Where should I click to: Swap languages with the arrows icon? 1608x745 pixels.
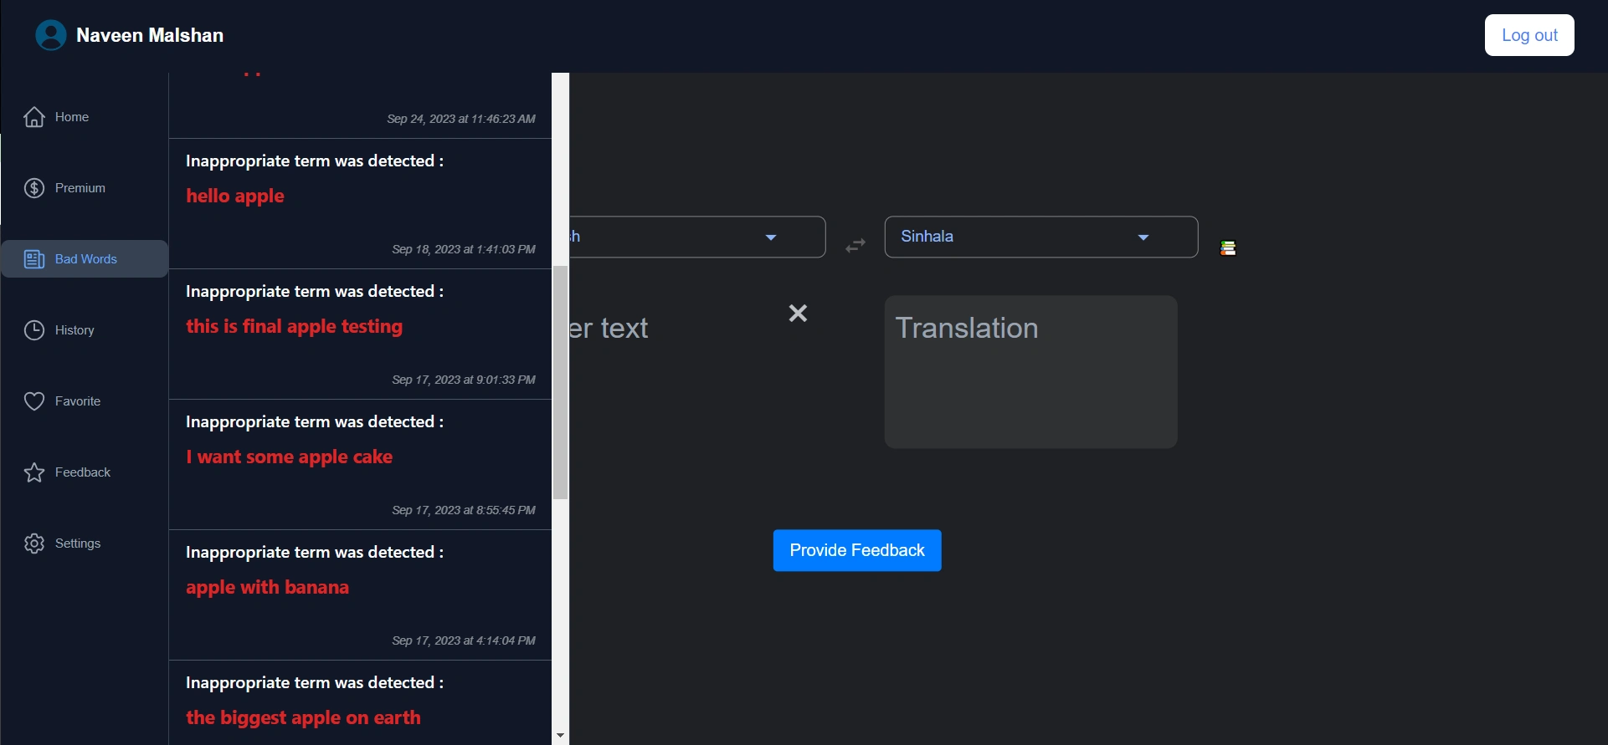[x=855, y=246]
